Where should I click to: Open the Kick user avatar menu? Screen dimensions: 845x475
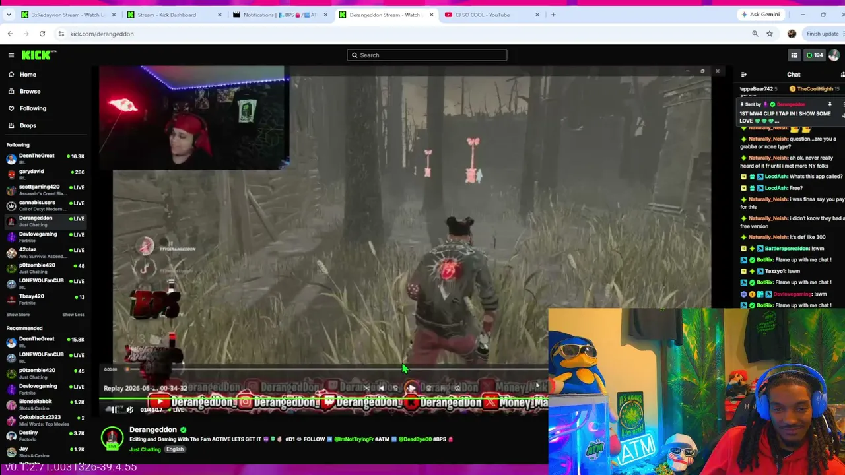(834, 55)
